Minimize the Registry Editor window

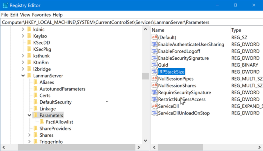217,5
